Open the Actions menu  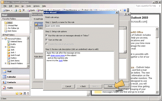(36, 6)
